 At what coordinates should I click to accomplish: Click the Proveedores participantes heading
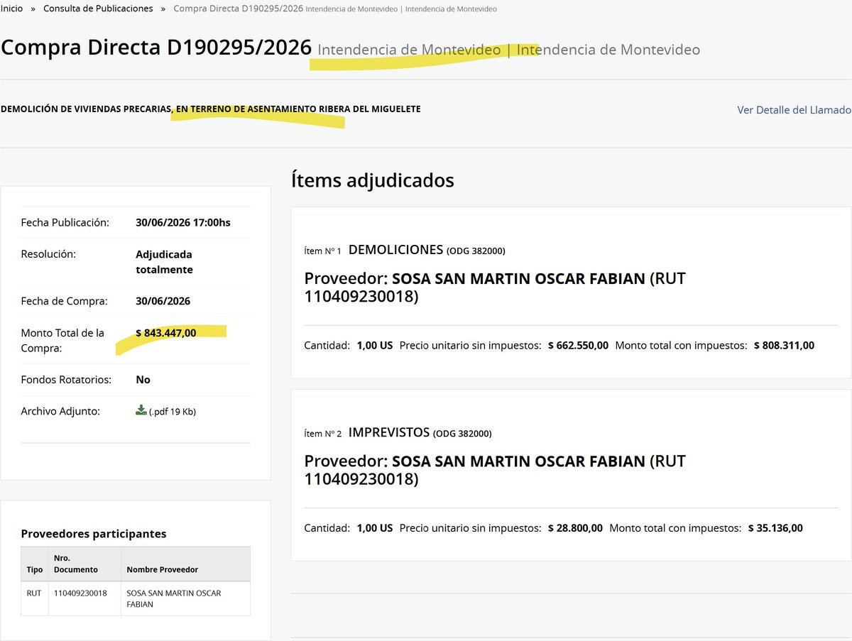[94, 534]
